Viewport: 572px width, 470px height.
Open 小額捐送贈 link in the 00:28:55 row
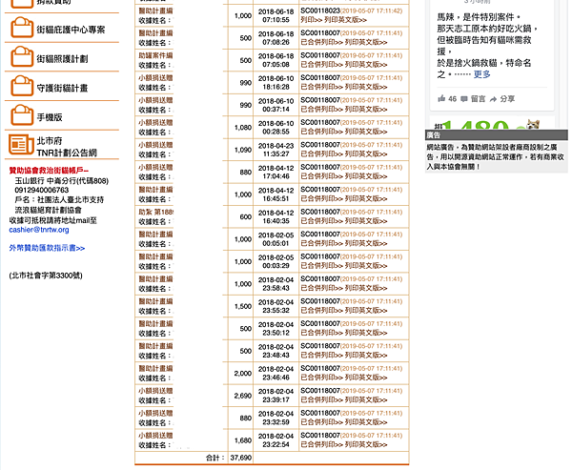pyautogui.click(x=155, y=122)
